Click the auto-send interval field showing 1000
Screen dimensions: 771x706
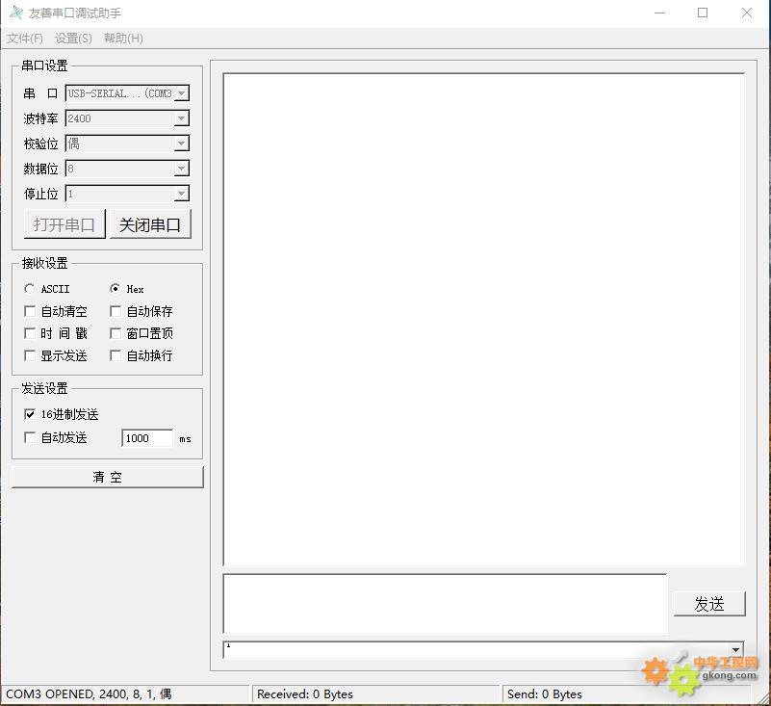coord(147,438)
